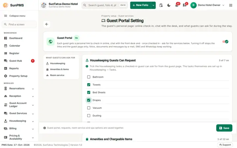Viewport: 237px width, 148px height.
Task: Click the Property setup breadcrumb link
Action: coord(109,16)
